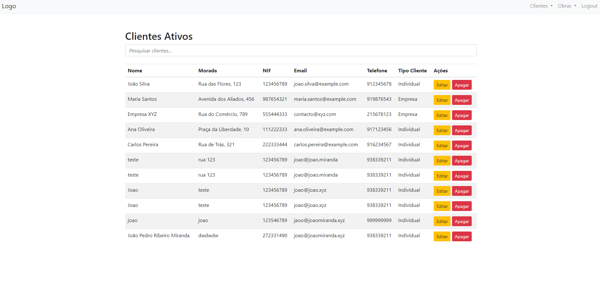This screenshot has width=600, height=283.
Task: Select the name João Pedro Ribeiro Miranda
Action: click(159, 236)
